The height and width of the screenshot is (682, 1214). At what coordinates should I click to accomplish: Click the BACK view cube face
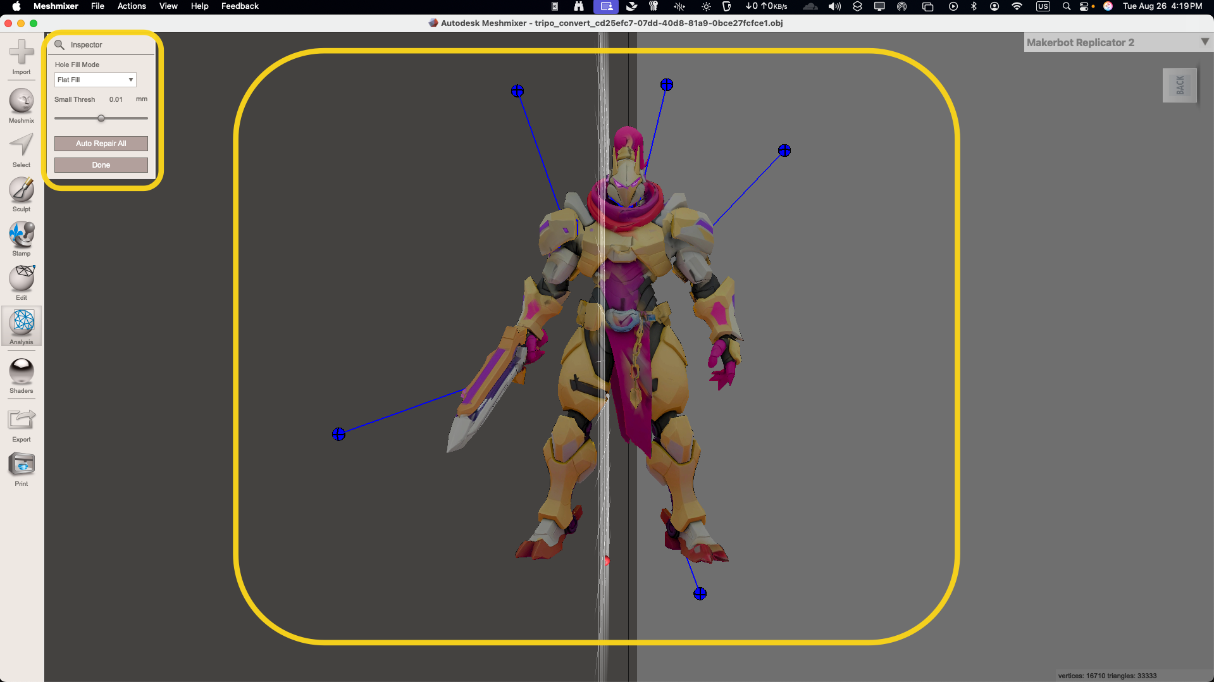(1180, 85)
